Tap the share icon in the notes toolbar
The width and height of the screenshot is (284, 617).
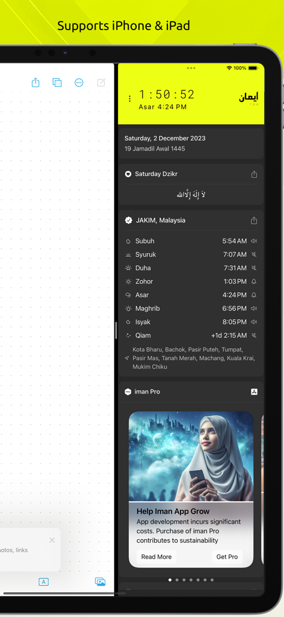[x=35, y=82]
